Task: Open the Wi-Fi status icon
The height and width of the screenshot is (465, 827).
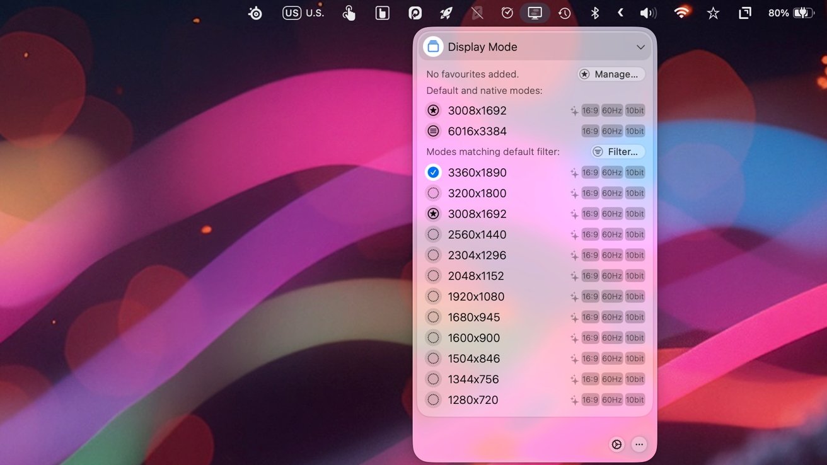Action: click(x=681, y=13)
